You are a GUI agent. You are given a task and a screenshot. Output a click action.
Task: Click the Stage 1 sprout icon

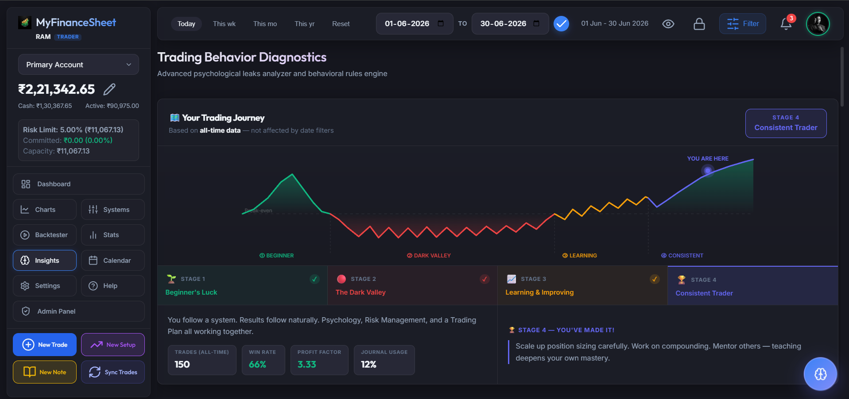point(171,279)
